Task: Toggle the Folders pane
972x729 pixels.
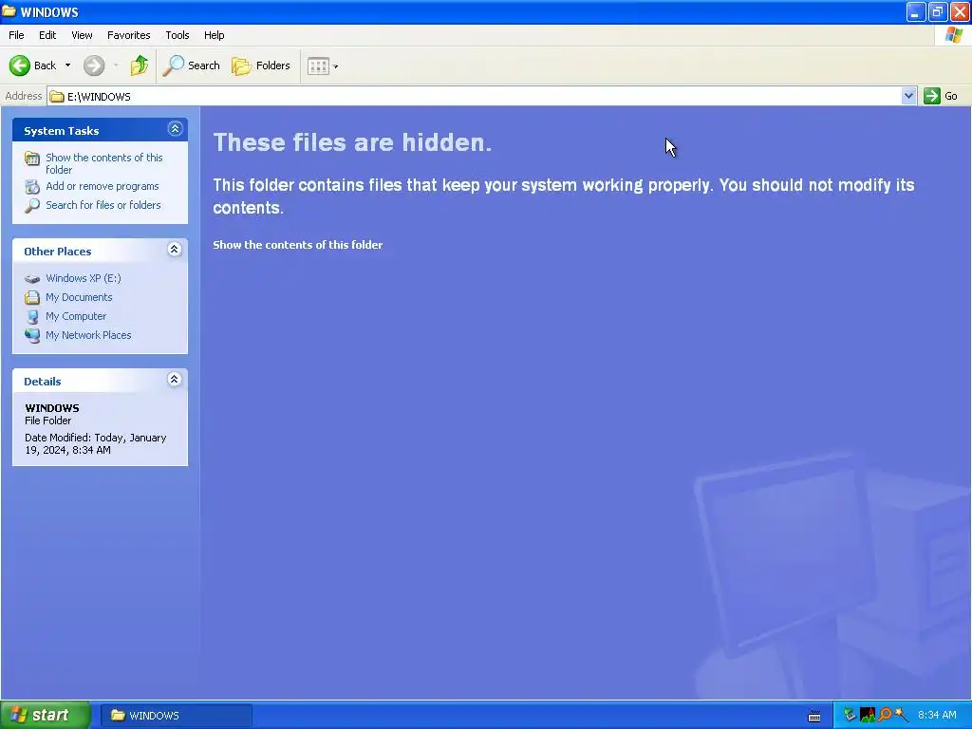Action: click(261, 65)
